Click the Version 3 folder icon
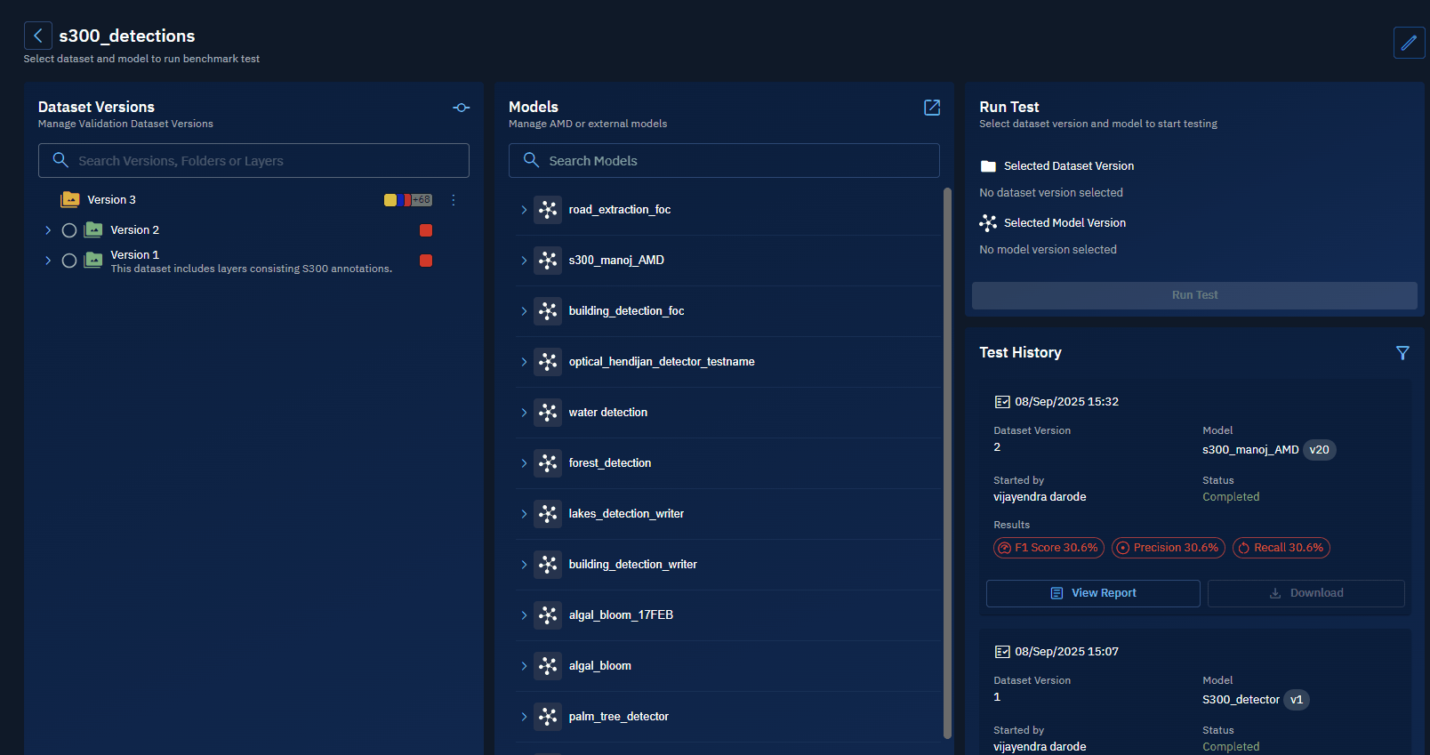Viewport: 1430px width, 755px height. tap(70, 200)
